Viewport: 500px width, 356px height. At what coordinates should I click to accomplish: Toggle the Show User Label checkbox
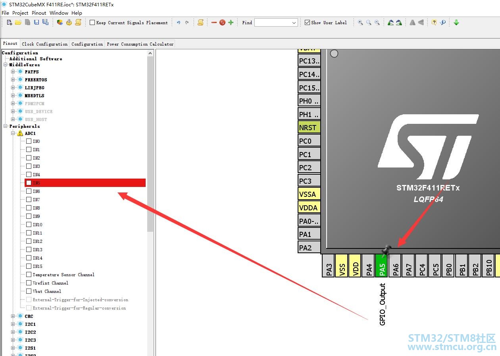[307, 23]
